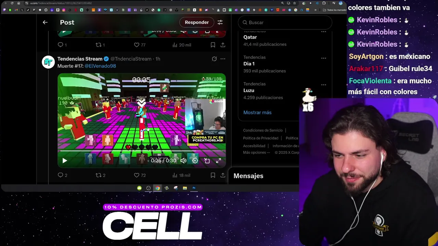Seek along the video progress bar
The image size is (438, 246).
141,151
